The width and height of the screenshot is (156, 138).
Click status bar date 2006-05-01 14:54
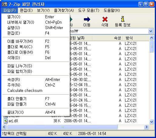[x=92, y=133]
